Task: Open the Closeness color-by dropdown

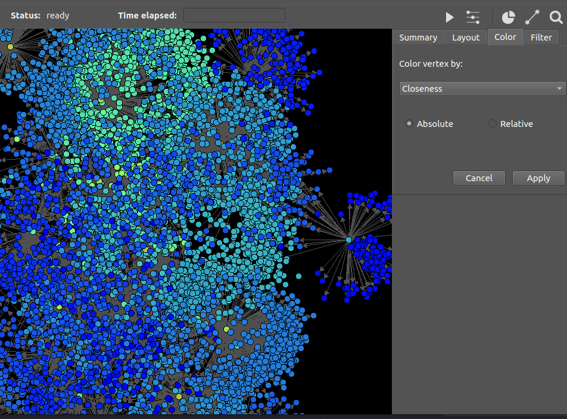Action: point(482,89)
